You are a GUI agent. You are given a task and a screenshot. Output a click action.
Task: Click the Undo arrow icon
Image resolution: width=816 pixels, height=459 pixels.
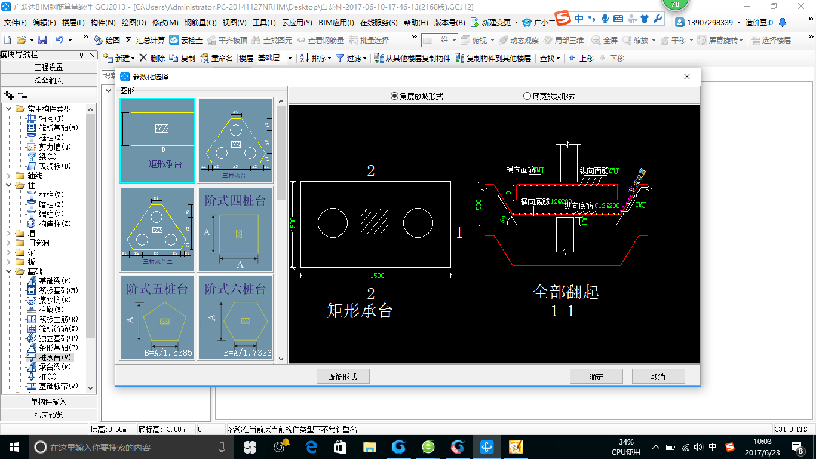(60, 40)
